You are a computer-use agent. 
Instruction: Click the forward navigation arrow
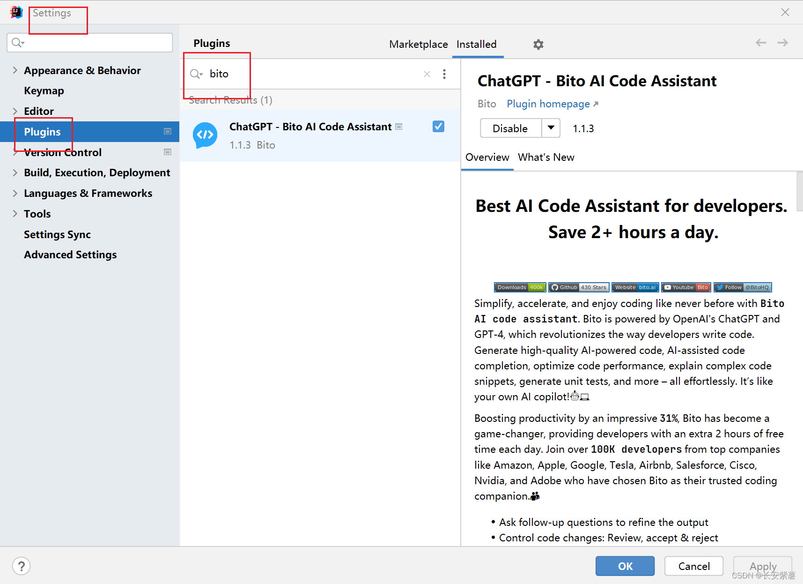pos(782,43)
